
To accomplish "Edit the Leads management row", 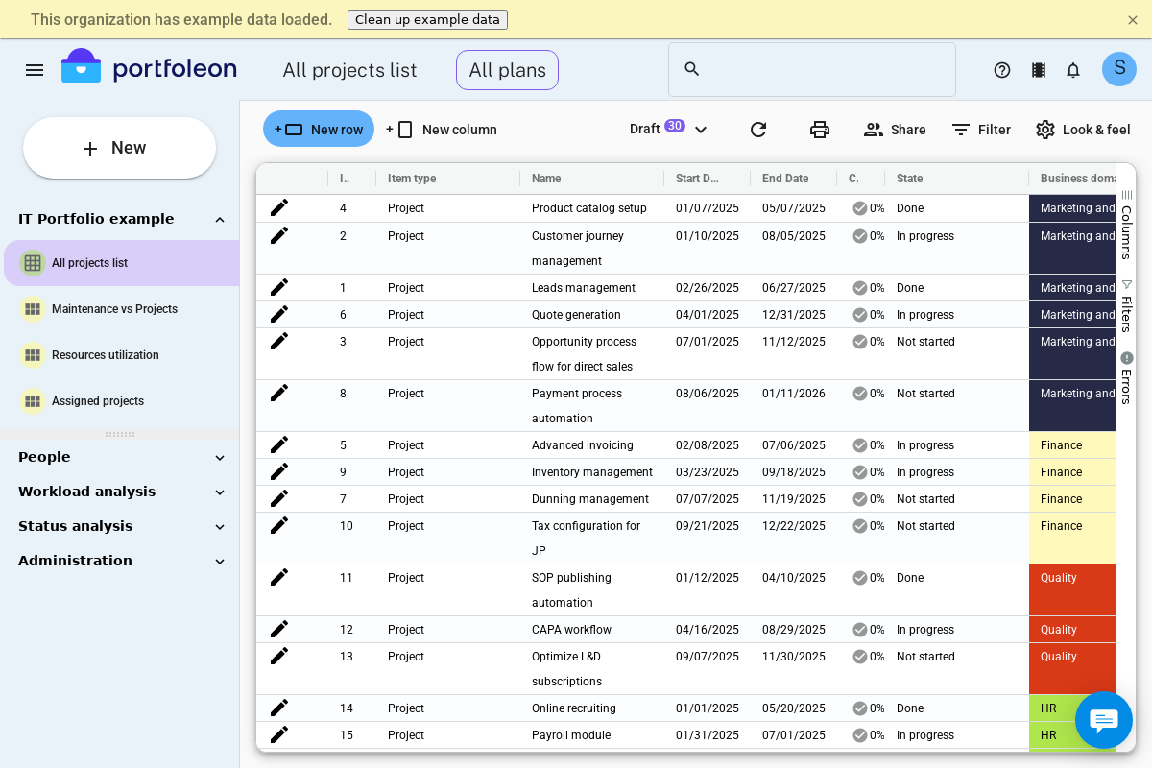I will (279, 287).
